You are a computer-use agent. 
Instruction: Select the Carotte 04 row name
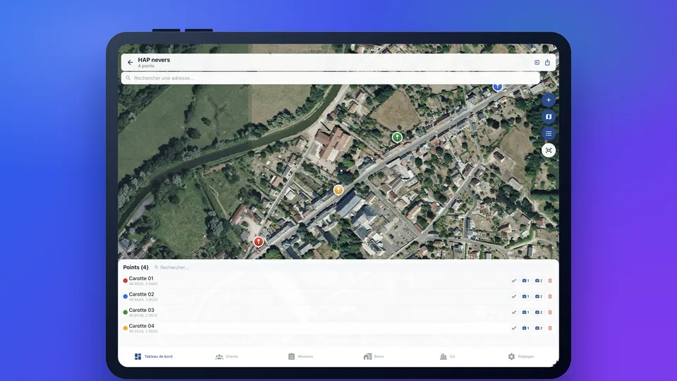(x=141, y=326)
